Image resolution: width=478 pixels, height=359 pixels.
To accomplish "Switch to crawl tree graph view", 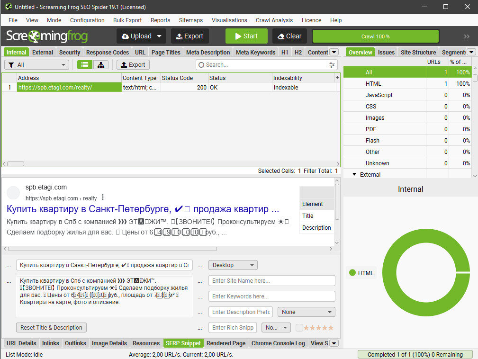I will (100, 64).
